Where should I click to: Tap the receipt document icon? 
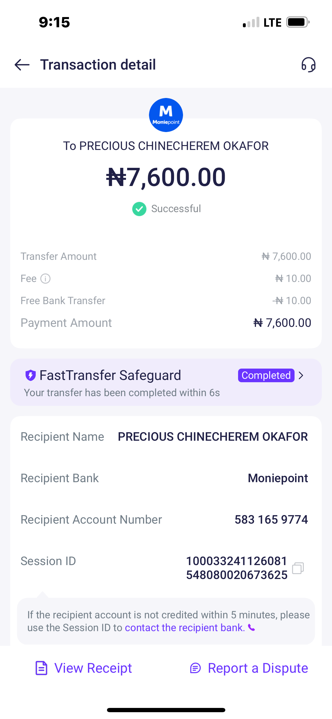click(x=41, y=668)
